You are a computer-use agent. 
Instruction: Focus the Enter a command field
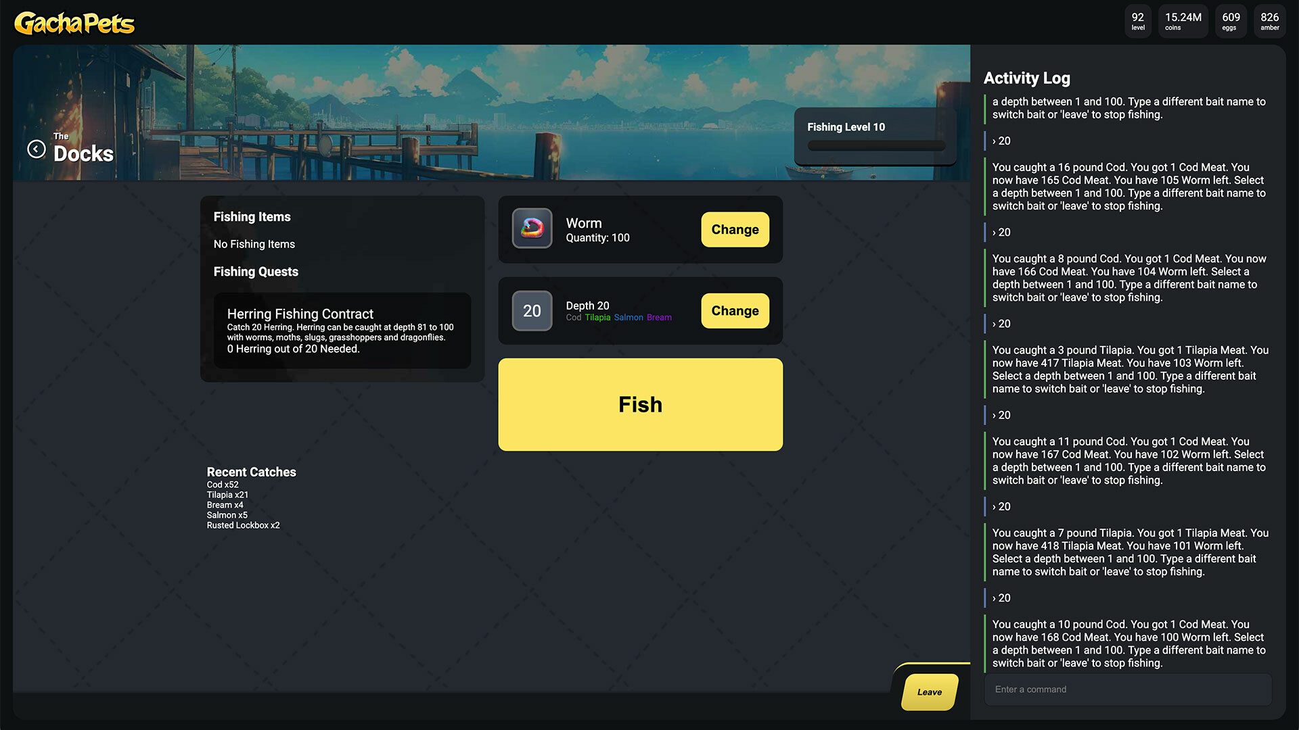[1128, 689]
